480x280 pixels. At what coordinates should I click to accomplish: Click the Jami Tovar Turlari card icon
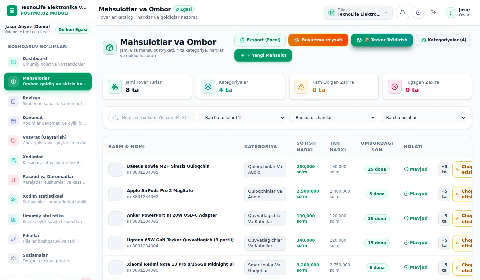[115, 87]
